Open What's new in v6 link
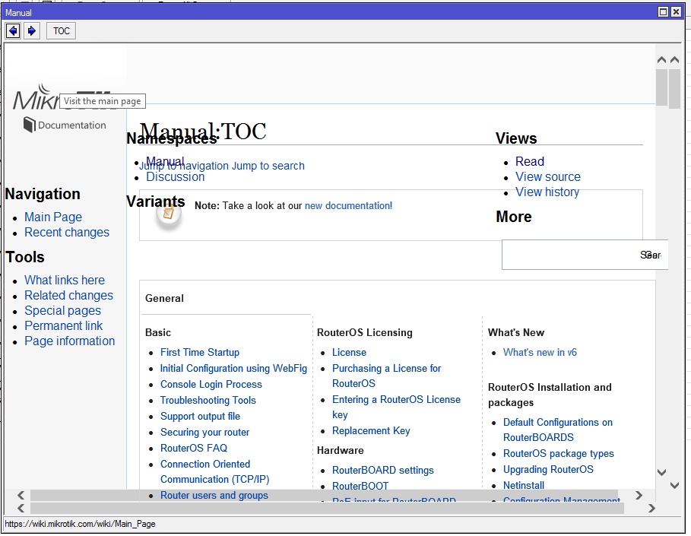Viewport: 691px width, 536px height. coord(540,352)
